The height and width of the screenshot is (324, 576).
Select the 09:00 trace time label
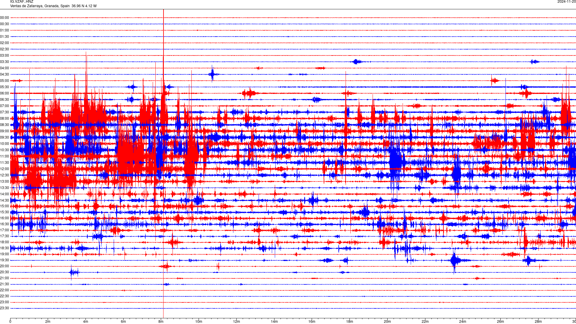click(x=4, y=131)
